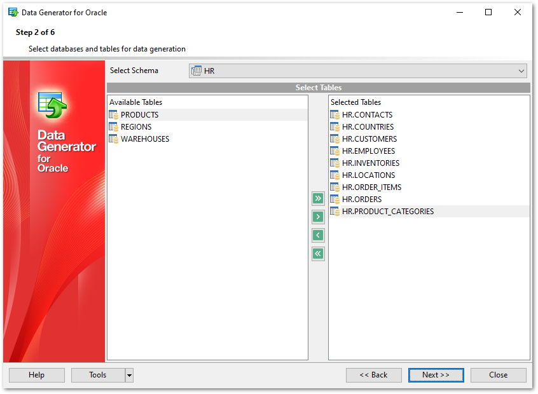Click the HR.INVENTORIES table icon
The width and height of the screenshot is (538, 394).
pyautogui.click(x=335, y=163)
